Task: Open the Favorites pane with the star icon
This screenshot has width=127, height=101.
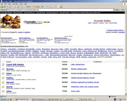Action: pos(36,7)
